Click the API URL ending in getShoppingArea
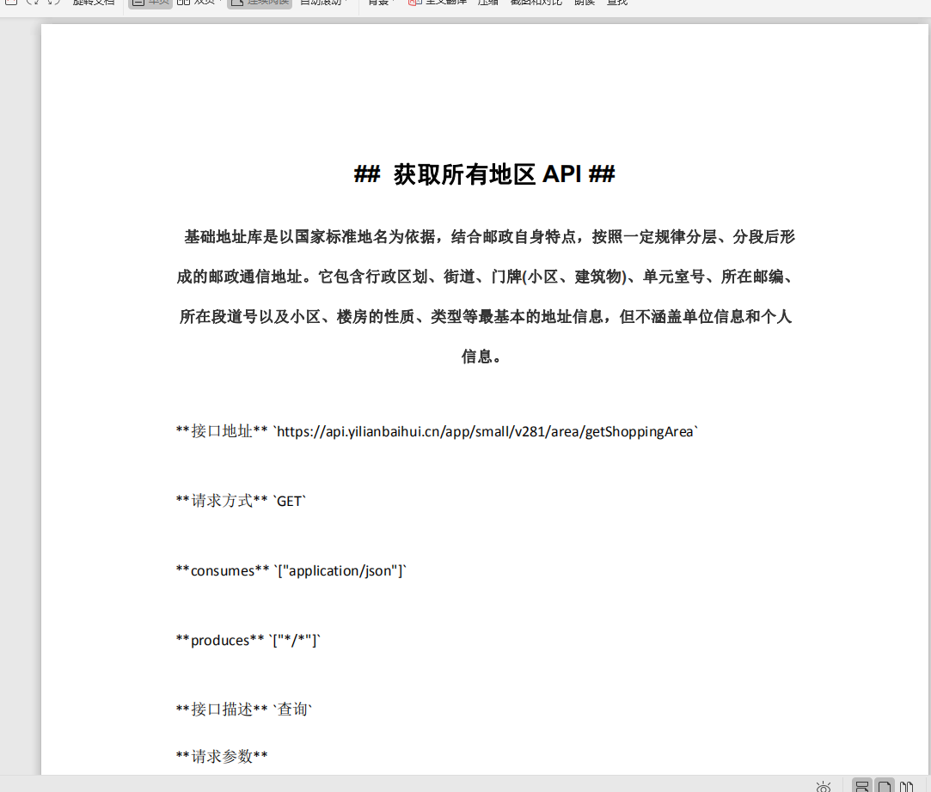Viewport: 931px width, 792px height. pos(486,432)
